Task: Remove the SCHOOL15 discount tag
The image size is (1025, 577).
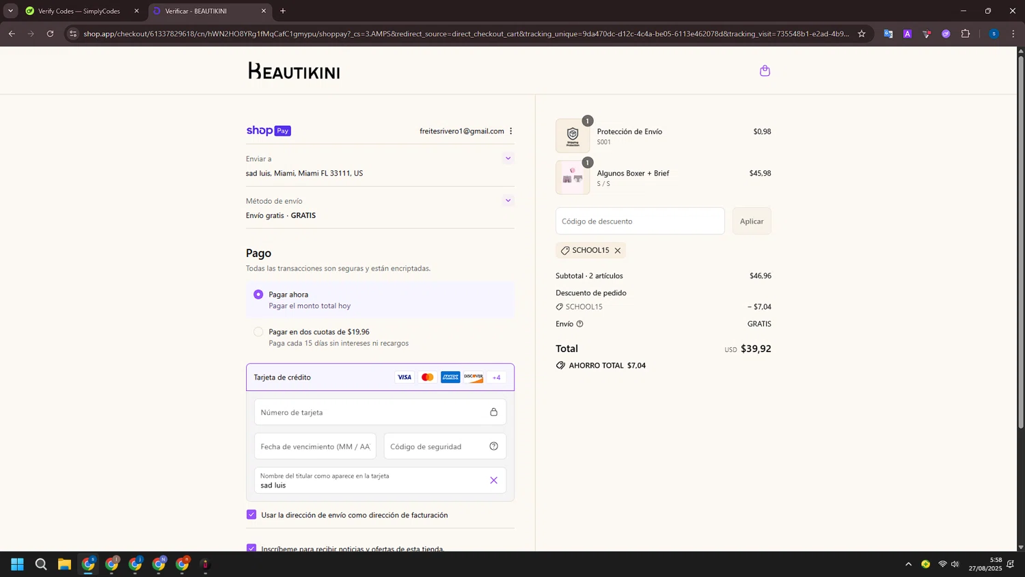Action: [618, 251]
